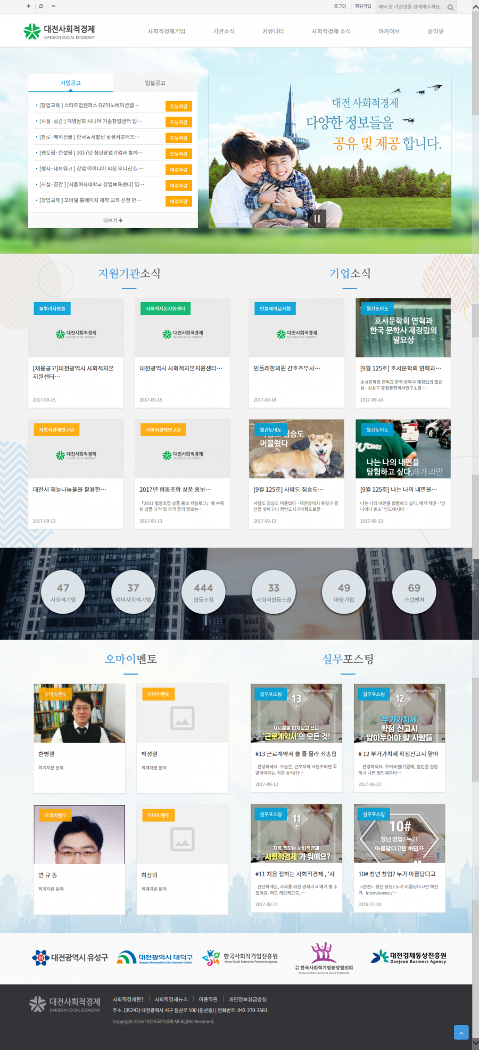This screenshot has height=1050, width=479.
Task: Click the 로그인 link
Action: click(x=340, y=6)
